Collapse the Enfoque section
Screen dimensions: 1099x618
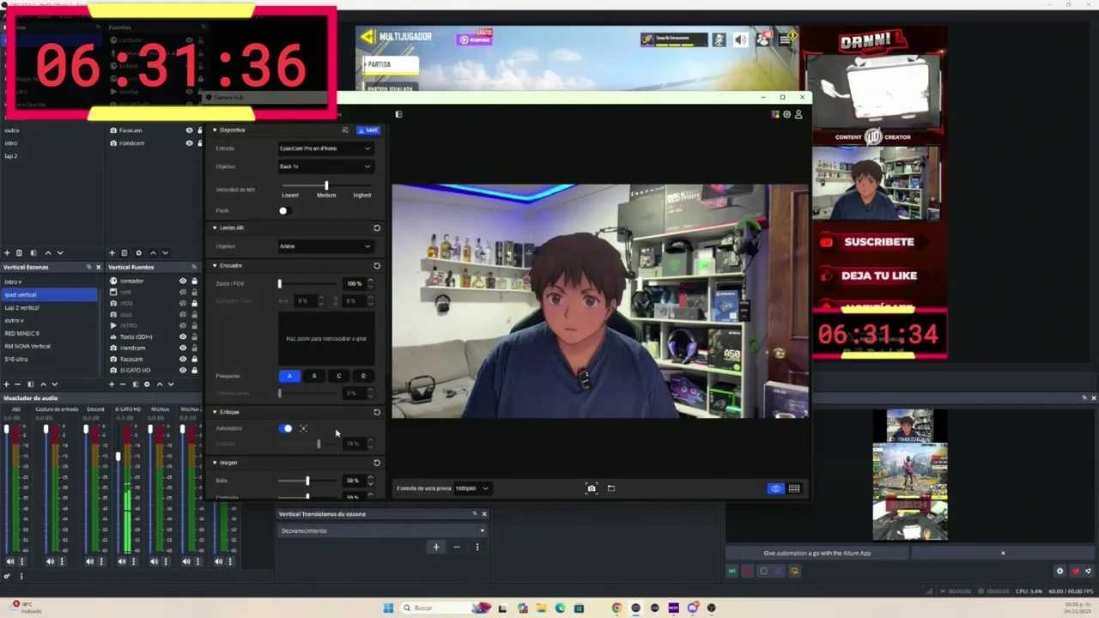point(215,412)
